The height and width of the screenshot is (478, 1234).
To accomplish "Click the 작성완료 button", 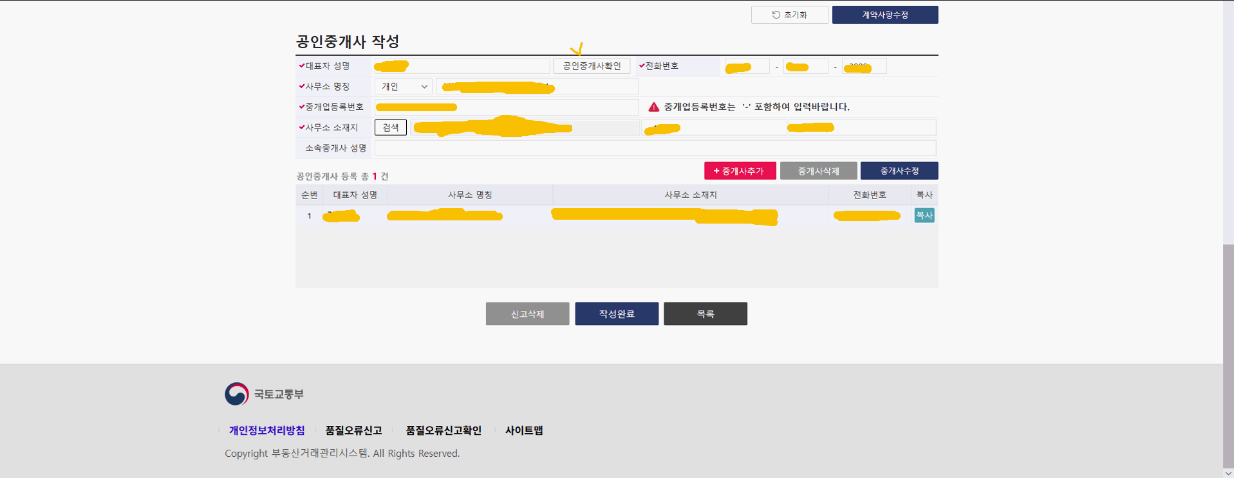I will click(617, 314).
